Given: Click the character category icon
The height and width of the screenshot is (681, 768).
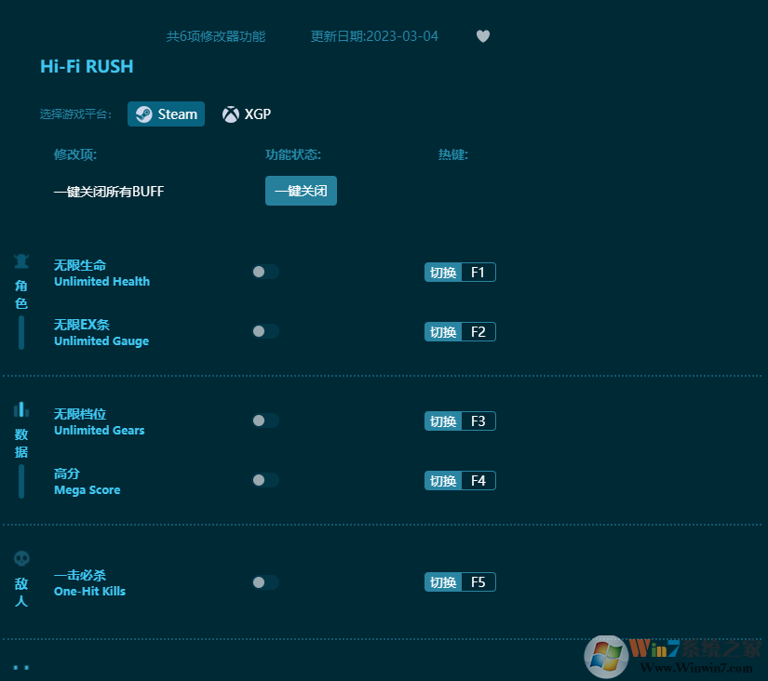Looking at the screenshot, I should coord(21,261).
